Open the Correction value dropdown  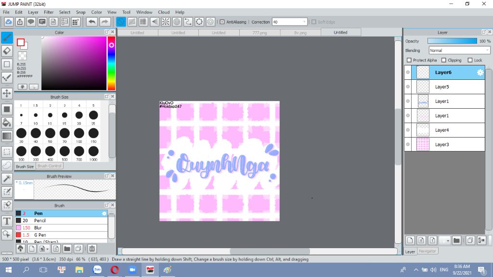[x=304, y=22]
